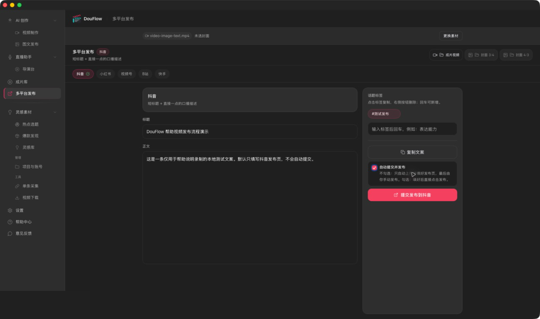
Task: Click the 输入标签后回车 tag input field
Action: 412,129
